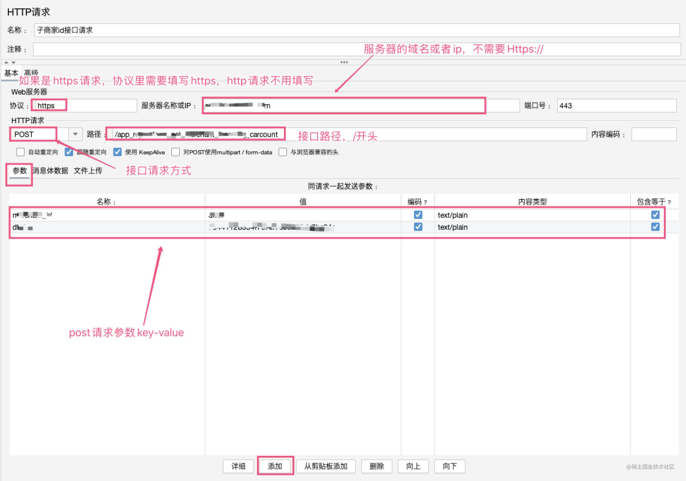Check the 与浏览器兼容的头 checkbox
The height and width of the screenshot is (481, 686).
click(x=283, y=152)
